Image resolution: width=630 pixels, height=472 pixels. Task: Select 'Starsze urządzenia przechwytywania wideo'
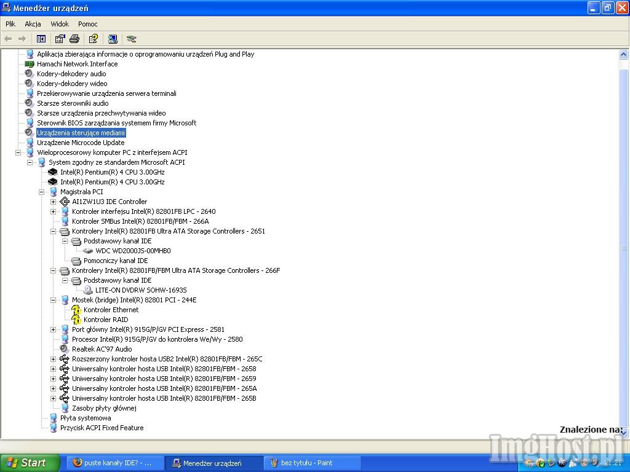tap(102, 113)
